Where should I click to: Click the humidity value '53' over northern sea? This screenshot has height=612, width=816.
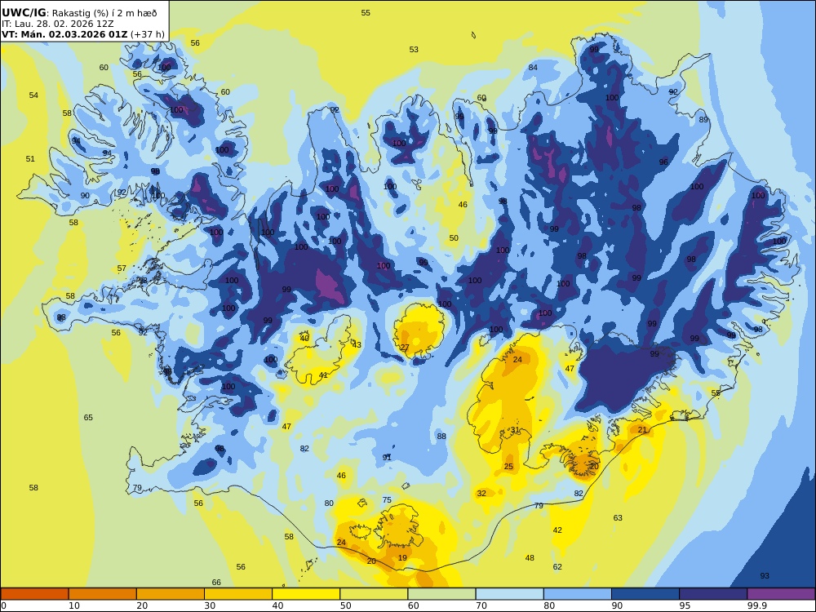click(x=414, y=50)
